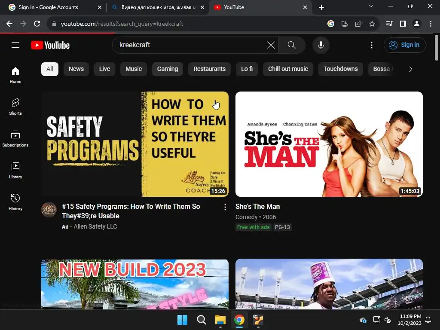Close the YouTube tab
This screenshot has height=330, width=440.
(x=305, y=8)
